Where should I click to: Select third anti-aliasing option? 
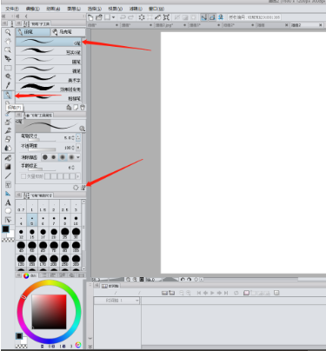click(x=63, y=157)
